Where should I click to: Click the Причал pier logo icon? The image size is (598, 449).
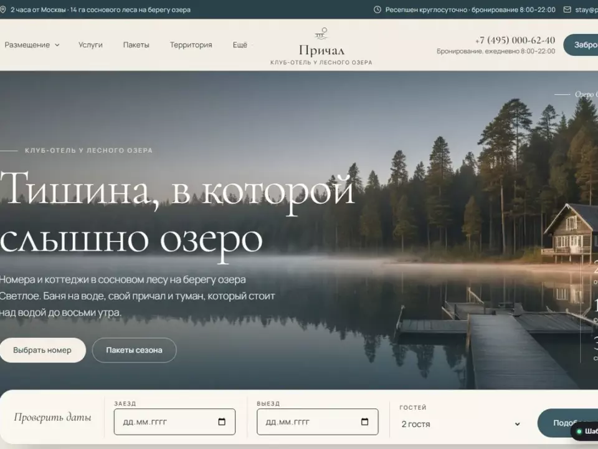(321, 34)
